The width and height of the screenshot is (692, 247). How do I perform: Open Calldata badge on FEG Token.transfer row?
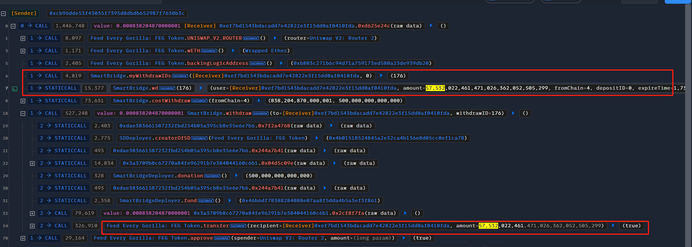click(x=238, y=226)
